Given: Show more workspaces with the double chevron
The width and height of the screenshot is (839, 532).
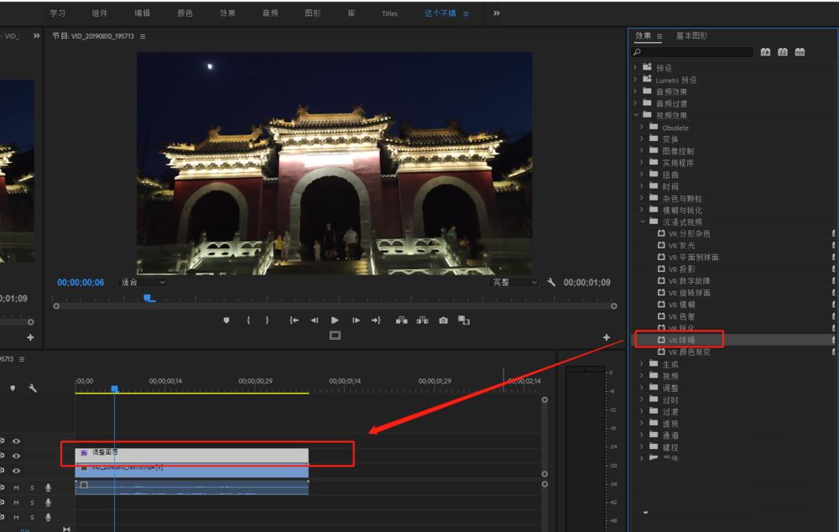Looking at the screenshot, I should pyautogui.click(x=497, y=13).
